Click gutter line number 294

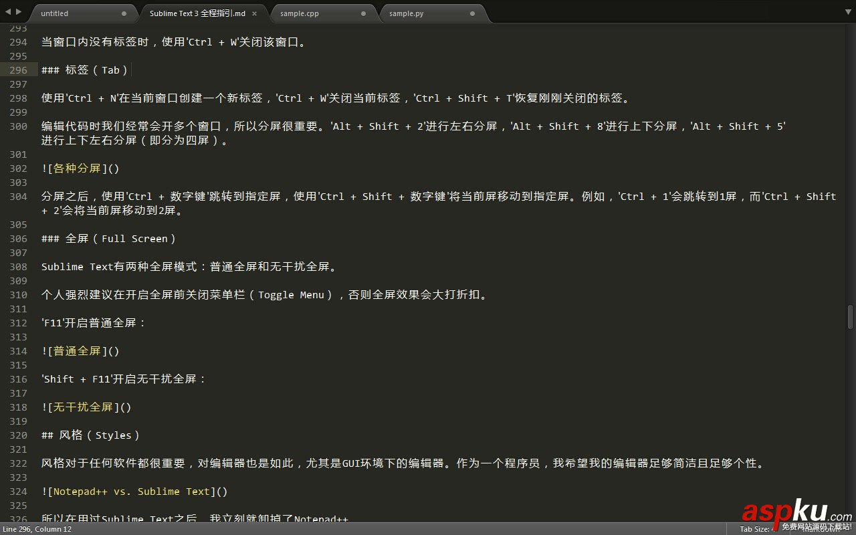[18, 42]
